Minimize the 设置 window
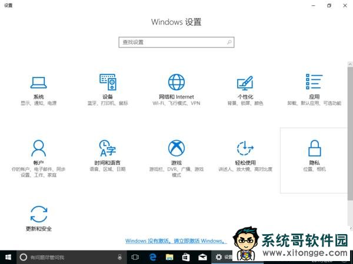Image resolution: width=353 pixels, height=264 pixels. click(314, 6)
